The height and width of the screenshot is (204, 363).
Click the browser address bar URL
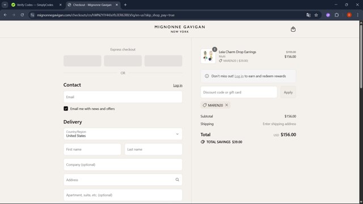106,15
